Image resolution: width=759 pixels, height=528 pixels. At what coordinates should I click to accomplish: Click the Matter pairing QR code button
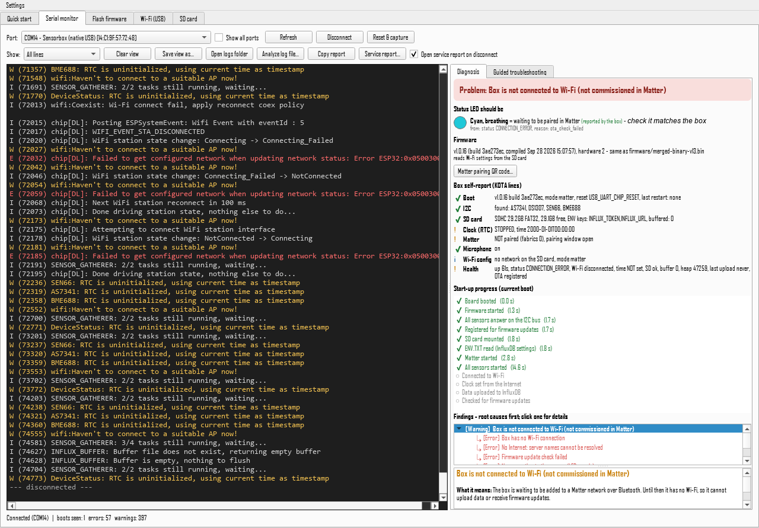coord(486,171)
